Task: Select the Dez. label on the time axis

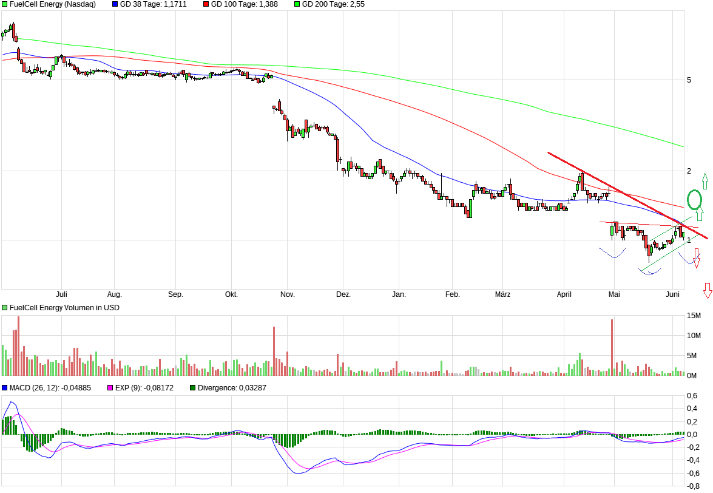Action: click(344, 294)
